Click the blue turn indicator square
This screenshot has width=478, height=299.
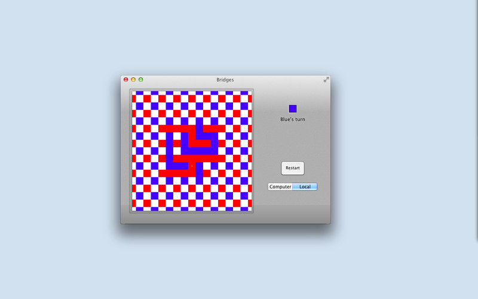tap(293, 109)
